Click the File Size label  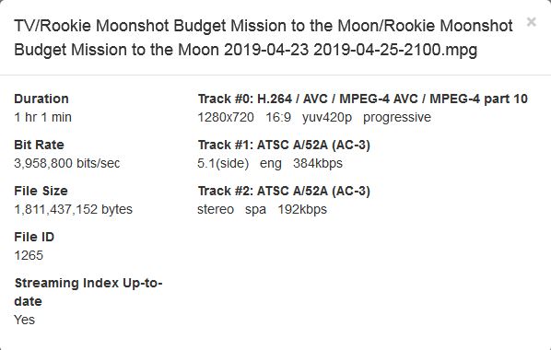click(41, 191)
